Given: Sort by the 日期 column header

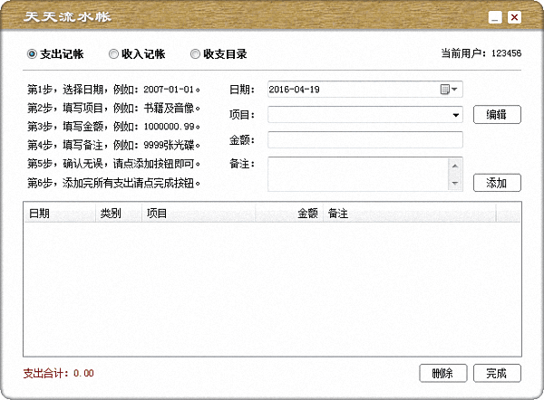Looking at the screenshot, I should click(x=59, y=214).
